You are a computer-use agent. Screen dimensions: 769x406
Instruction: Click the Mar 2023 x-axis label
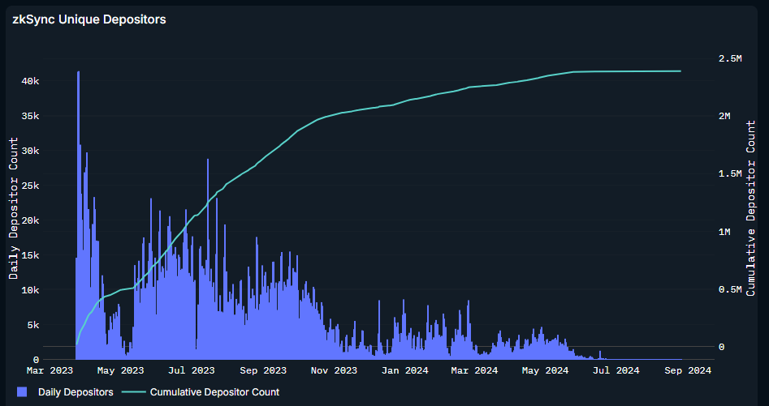tap(49, 371)
